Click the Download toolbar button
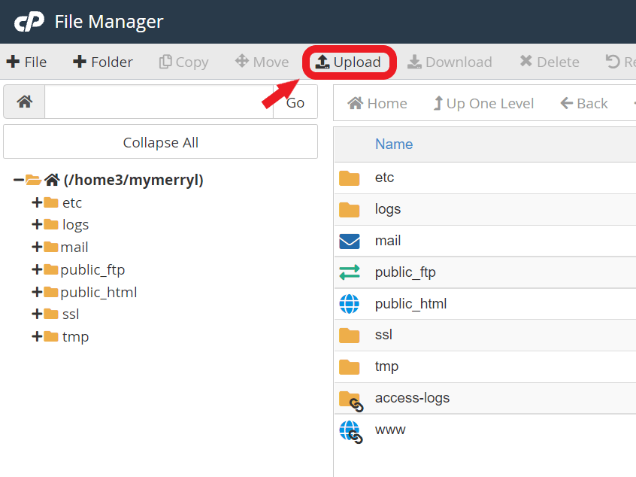 click(450, 62)
